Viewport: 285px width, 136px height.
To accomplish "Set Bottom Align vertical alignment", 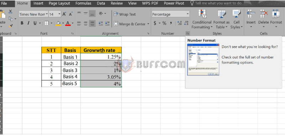I will 92,14.
